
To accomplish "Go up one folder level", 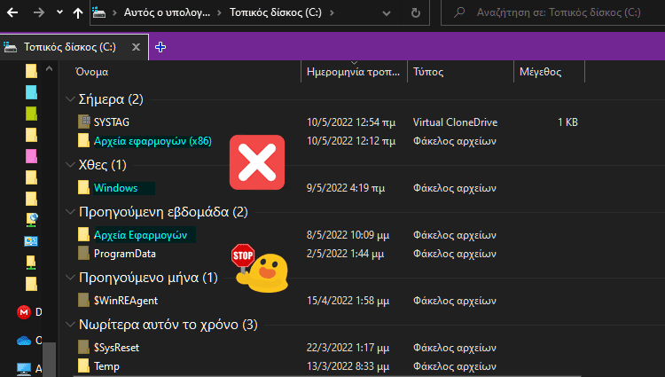I will click(78, 12).
